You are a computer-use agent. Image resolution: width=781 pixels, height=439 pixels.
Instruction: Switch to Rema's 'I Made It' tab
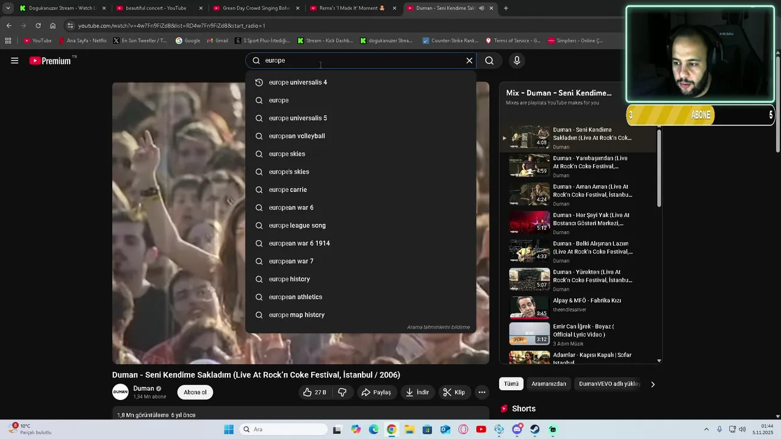point(352,8)
